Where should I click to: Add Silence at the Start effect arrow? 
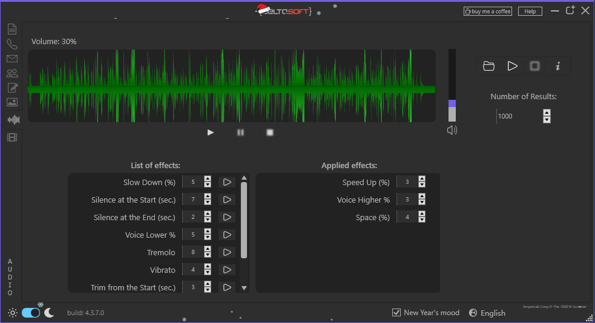[x=227, y=200]
